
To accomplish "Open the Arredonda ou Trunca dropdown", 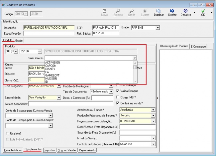I will coord(153,110).
